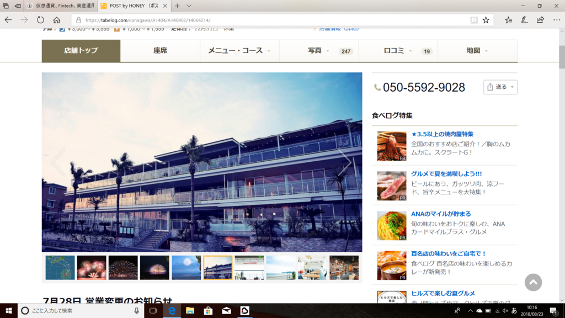565x318 pixels.
Task: Toggle Japanese IME input mode あ
Action: 514,311
